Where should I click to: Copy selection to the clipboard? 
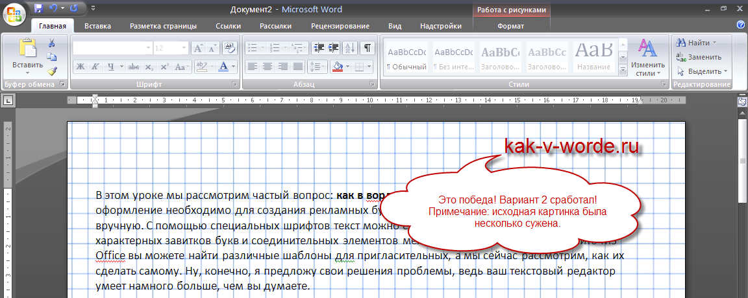[x=51, y=57]
